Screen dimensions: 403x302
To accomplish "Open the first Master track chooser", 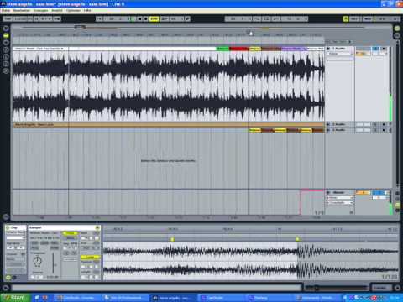I will [340, 198].
